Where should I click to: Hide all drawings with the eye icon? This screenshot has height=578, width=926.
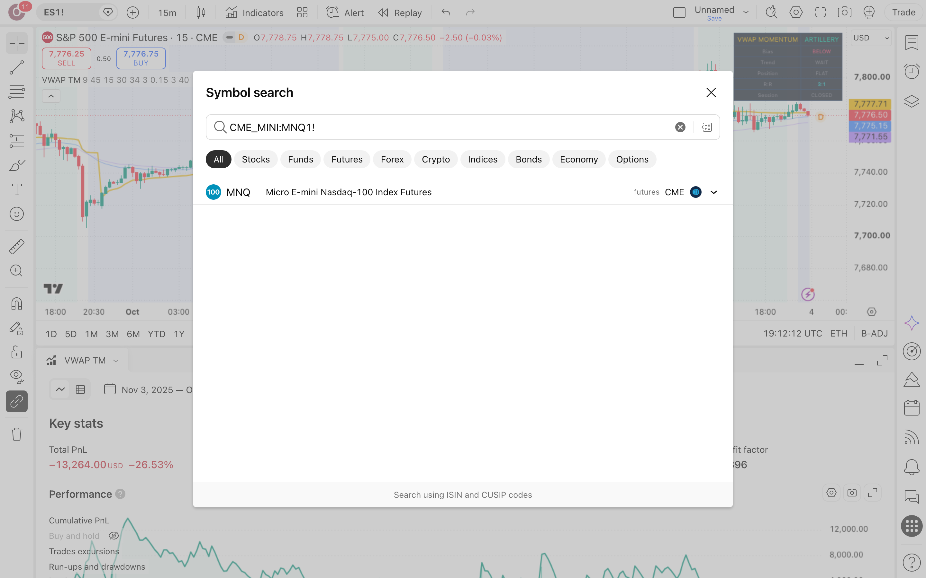[16, 377]
